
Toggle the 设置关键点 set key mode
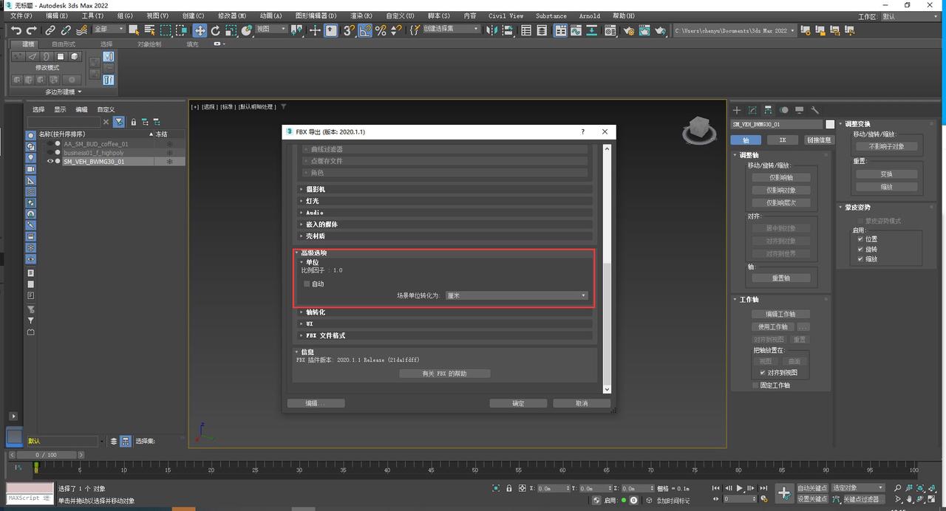pos(812,498)
